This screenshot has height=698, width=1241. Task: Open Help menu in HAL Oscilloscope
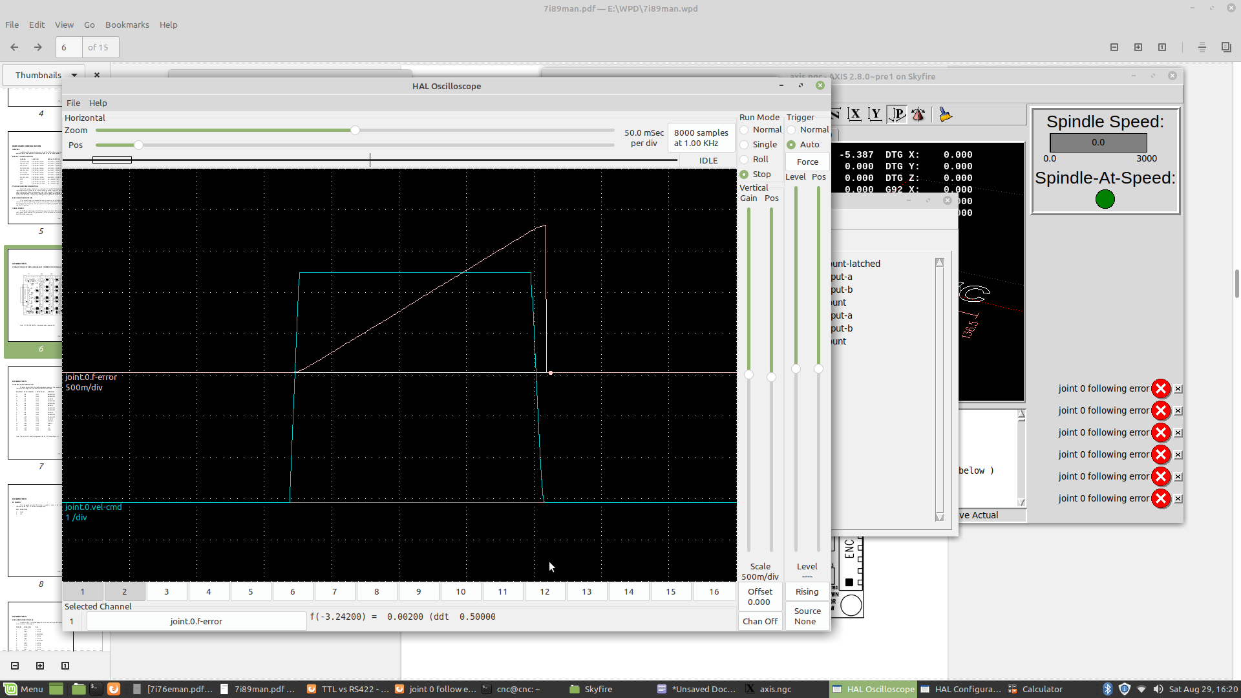pyautogui.click(x=98, y=103)
